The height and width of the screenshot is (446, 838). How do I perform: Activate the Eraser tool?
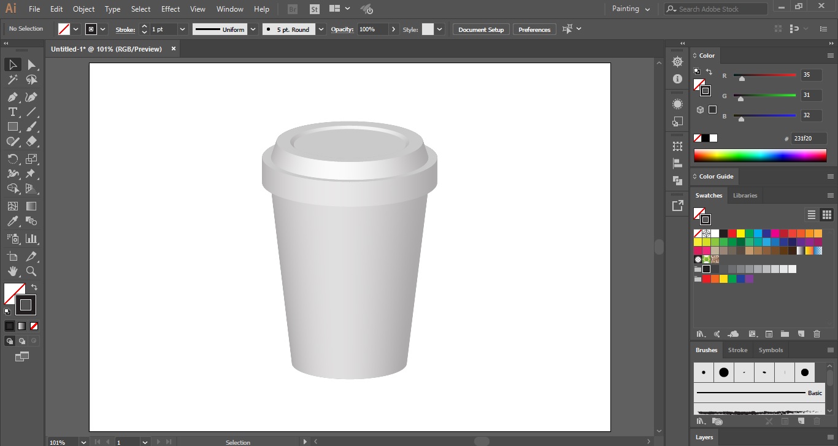pos(33,141)
